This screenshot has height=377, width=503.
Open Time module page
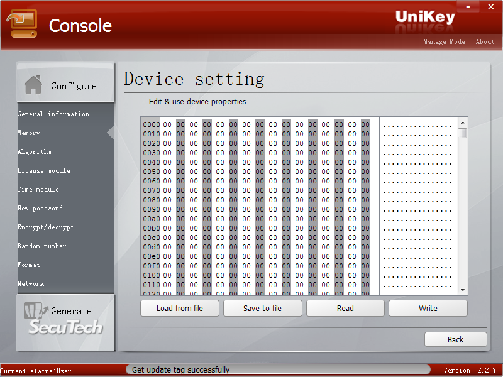click(38, 190)
